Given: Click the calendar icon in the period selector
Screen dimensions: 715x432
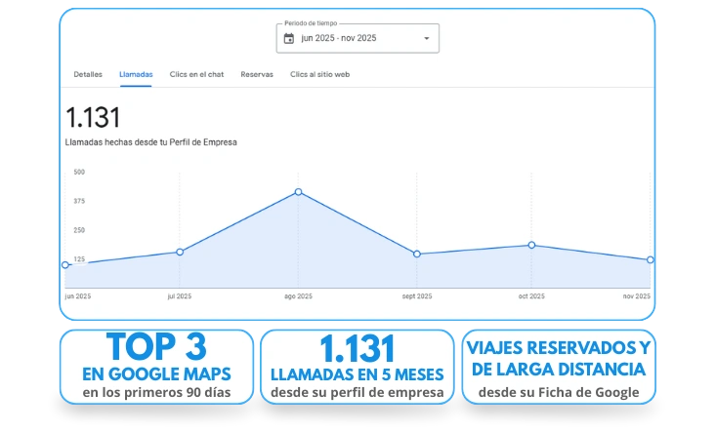Looking at the screenshot, I should (x=289, y=38).
